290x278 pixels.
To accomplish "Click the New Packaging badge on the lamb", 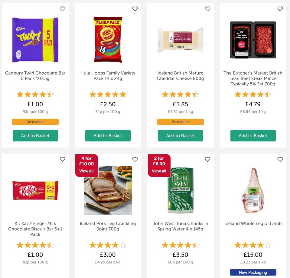I will click(x=253, y=272).
